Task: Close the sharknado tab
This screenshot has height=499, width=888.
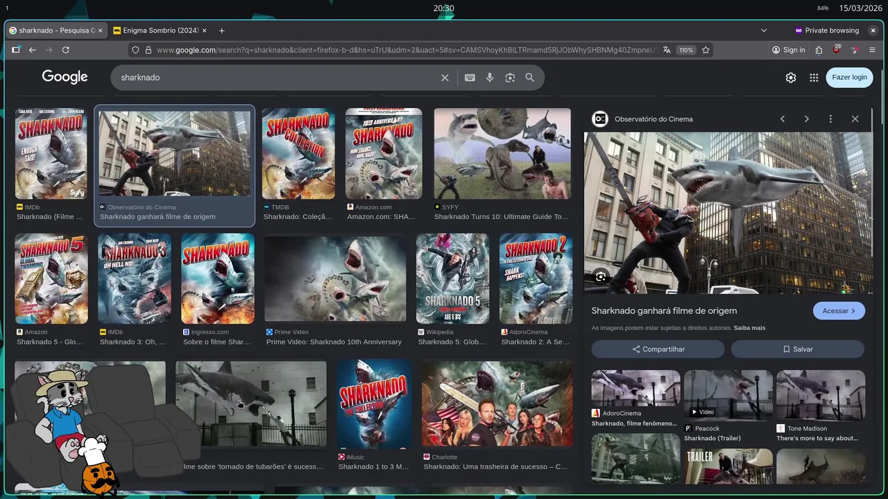Action: point(100,30)
